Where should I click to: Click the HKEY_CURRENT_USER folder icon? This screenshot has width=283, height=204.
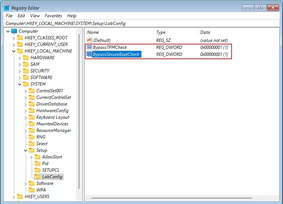click(20, 44)
